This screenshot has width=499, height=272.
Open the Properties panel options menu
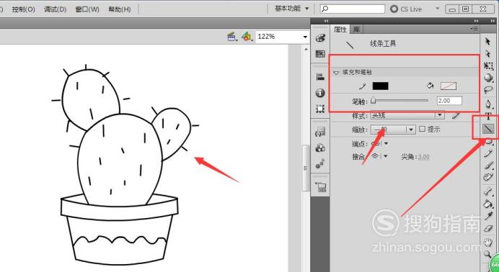click(x=474, y=29)
